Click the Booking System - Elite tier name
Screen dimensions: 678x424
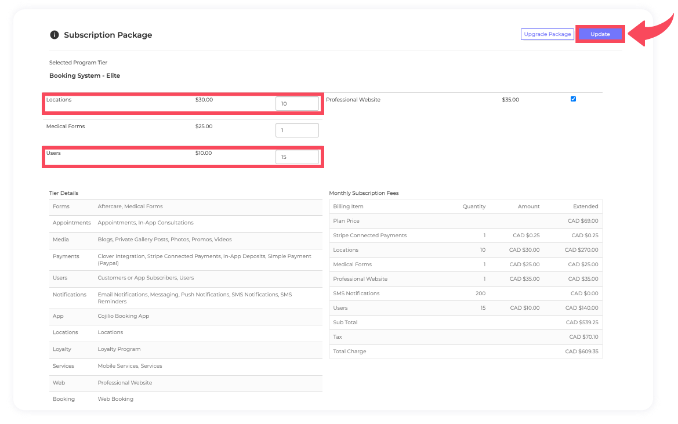tap(85, 76)
